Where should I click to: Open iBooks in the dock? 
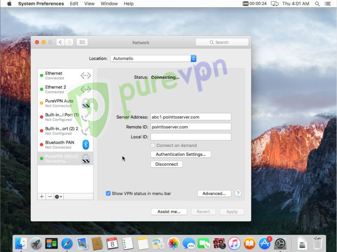(x=249, y=244)
